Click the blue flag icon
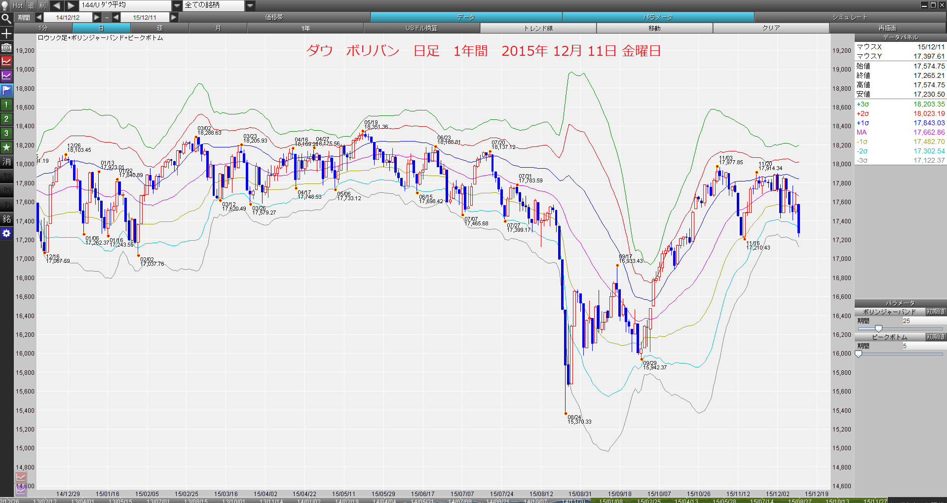The height and width of the screenshot is (503, 947). coord(6,91)
